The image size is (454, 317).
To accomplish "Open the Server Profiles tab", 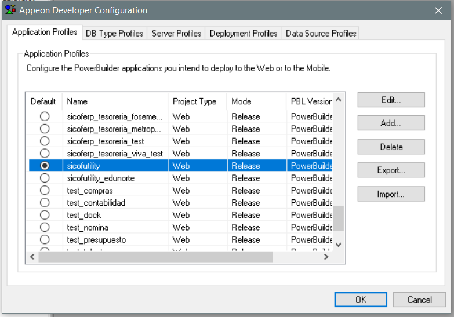I will click(x=176, y=34).
